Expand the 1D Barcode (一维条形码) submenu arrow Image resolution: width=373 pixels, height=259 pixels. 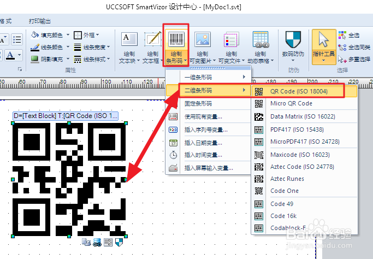tap(244, 76)
